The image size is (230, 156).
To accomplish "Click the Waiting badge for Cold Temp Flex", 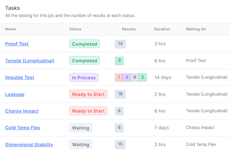I will (80, 128).
